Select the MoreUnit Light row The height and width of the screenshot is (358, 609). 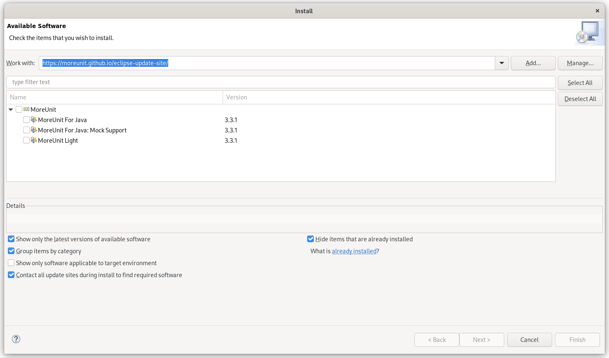click(x=281, y=140)
